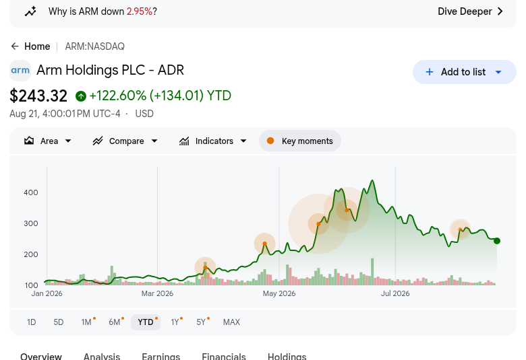526x360 pixels.
Task: Click the key moment marker near 150 in late March
Action: click(x=205, y=268)
